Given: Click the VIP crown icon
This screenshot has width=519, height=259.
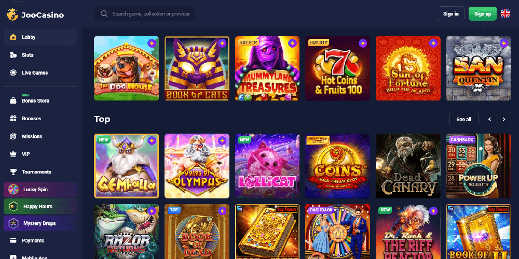Looking at the screenshot, I should [13, 154].
